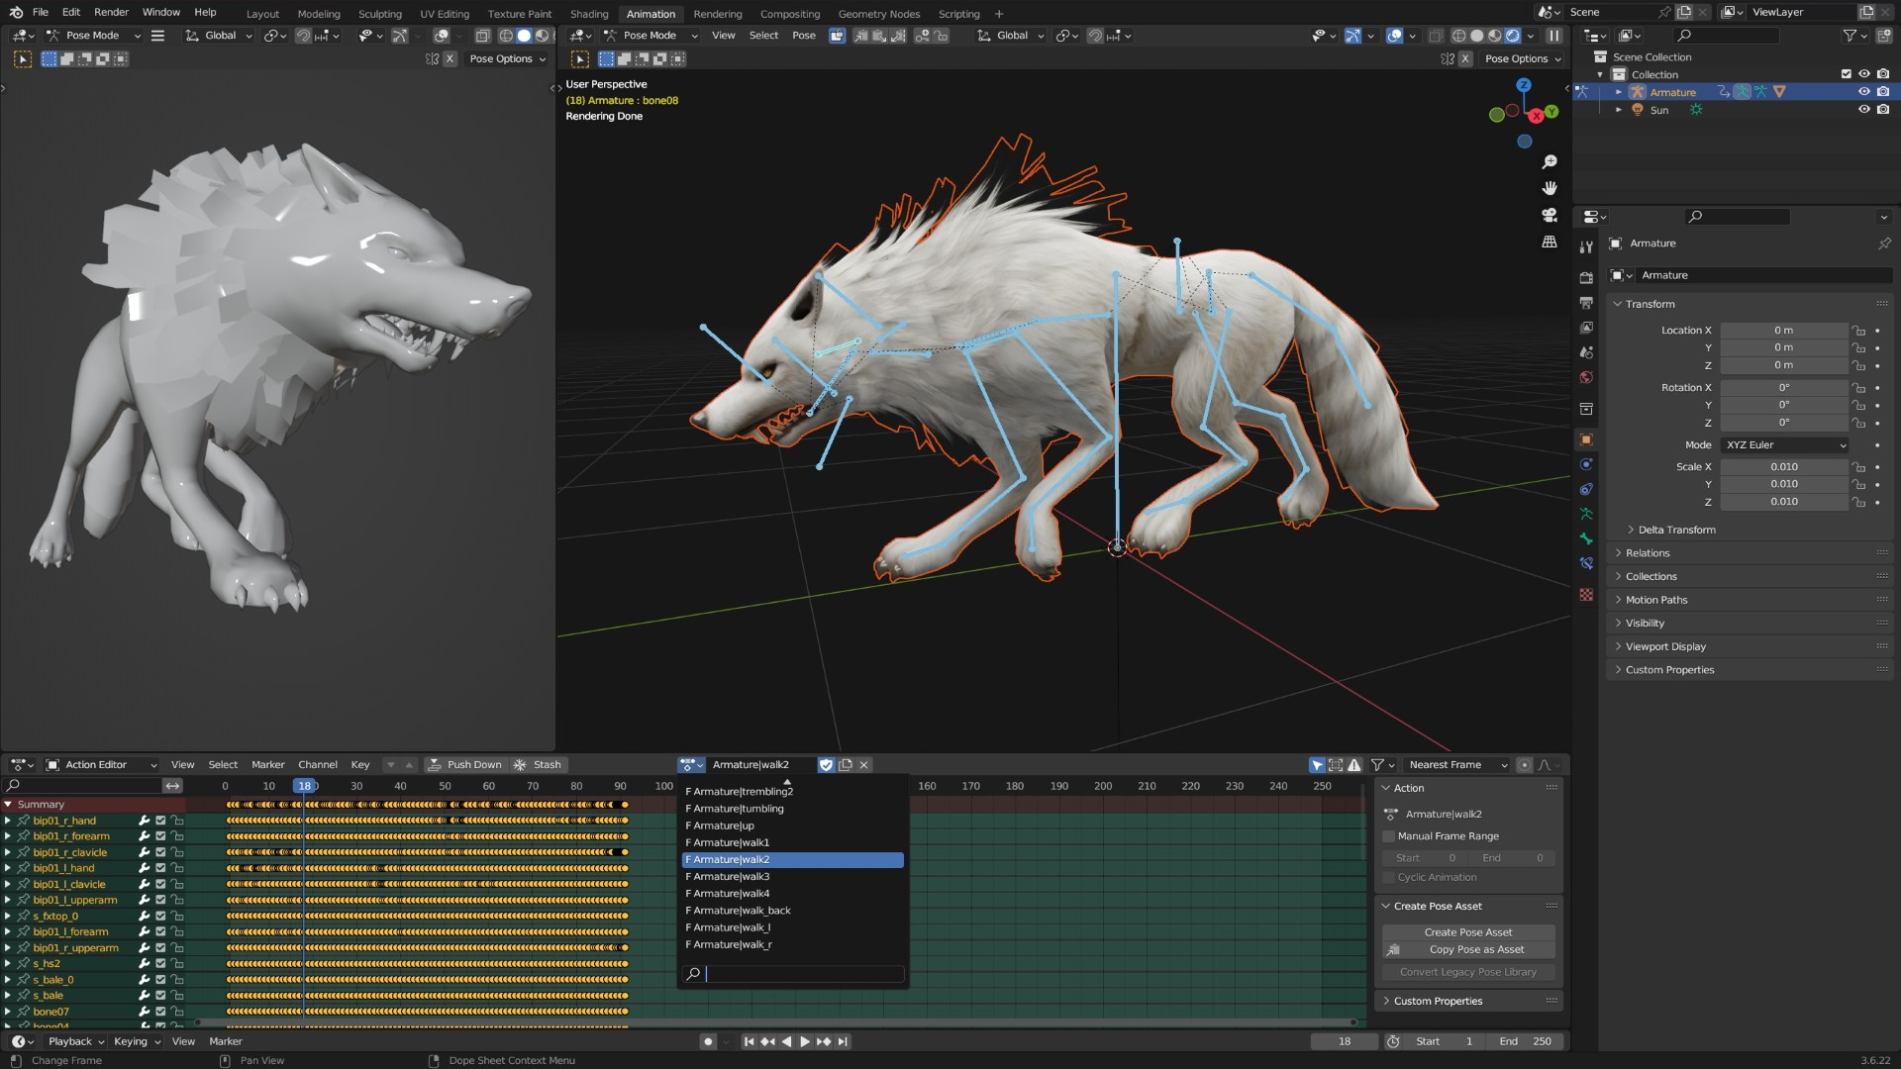1901x1069 pixels.
Task: Switch orthographic/perspective grid gizmo icon
Action: 1550,242
